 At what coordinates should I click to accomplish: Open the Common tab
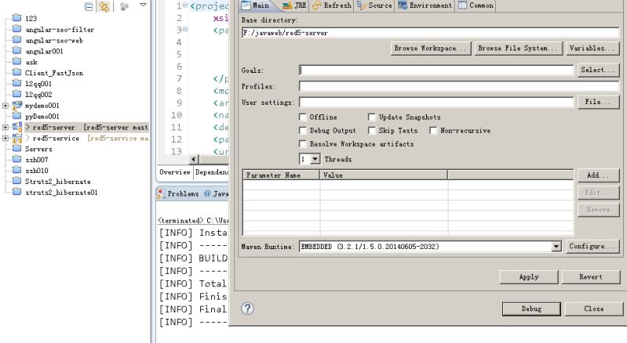click(476, 5)
